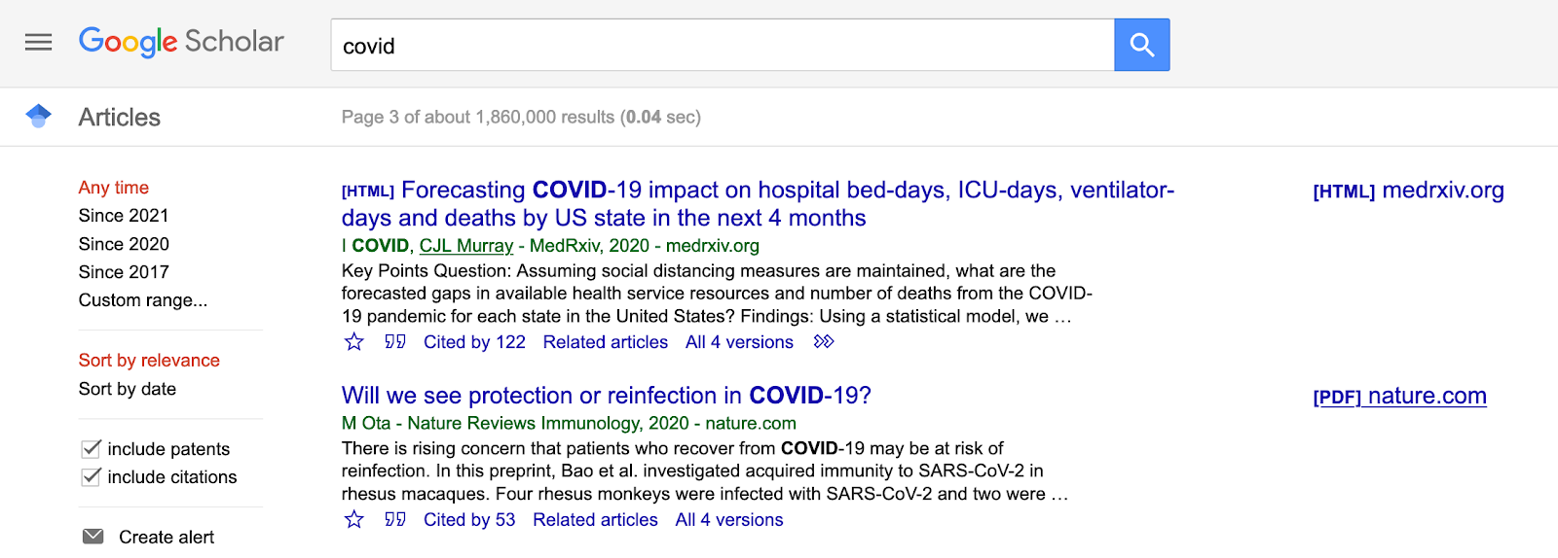
Task: Open the nature.com PDF link
Action: [1399, 396]
